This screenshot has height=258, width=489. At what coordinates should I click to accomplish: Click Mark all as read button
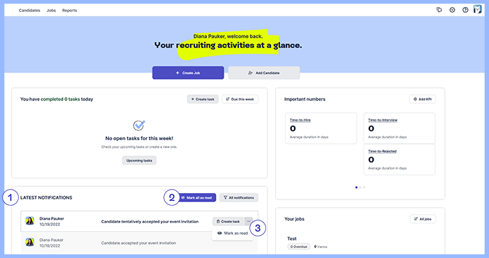click(x=197, y=197)
